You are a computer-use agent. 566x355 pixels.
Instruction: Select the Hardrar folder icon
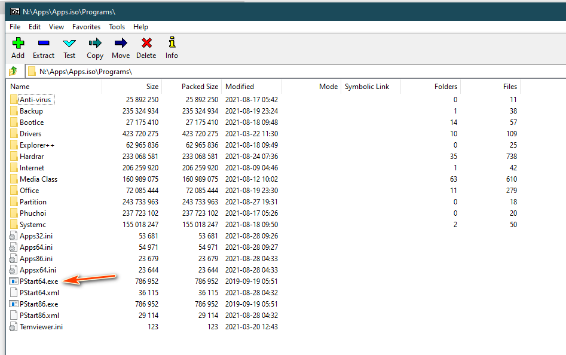pos(14,156)
